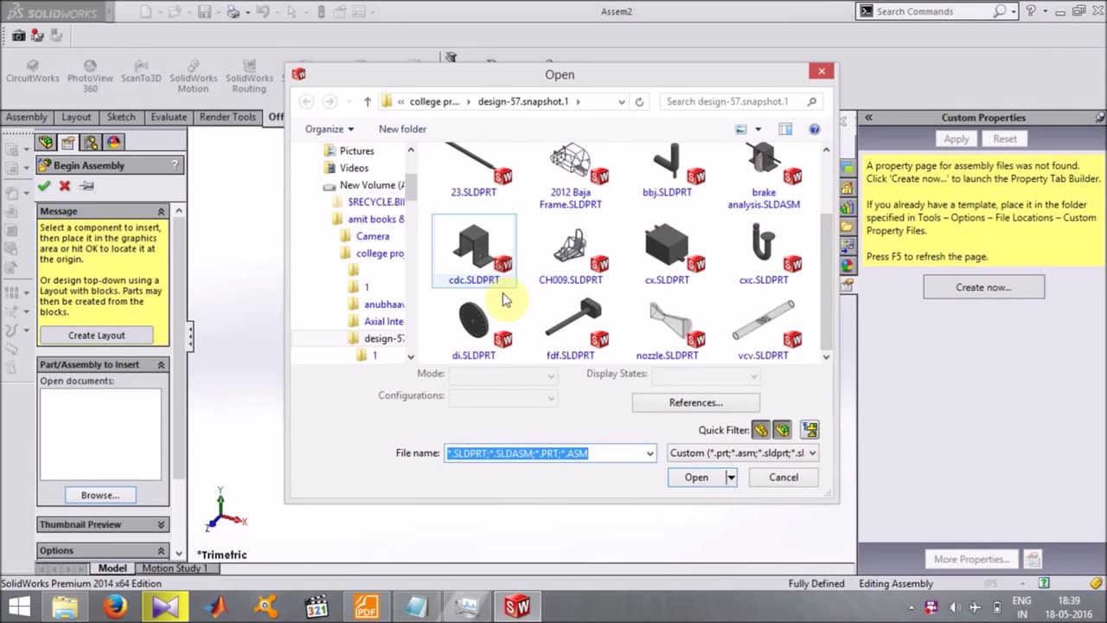Toggle the top-level assemblies quick filter icon
Viewport: 1107px width, 623px height.
tap(809, 430)
